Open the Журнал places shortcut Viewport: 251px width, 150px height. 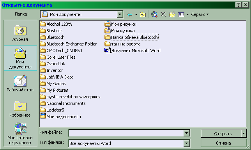[x=20, y=33]
